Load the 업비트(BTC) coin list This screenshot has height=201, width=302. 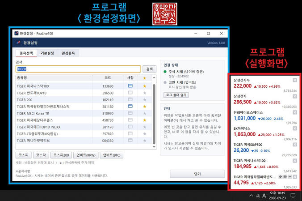[x=112, y=155]
